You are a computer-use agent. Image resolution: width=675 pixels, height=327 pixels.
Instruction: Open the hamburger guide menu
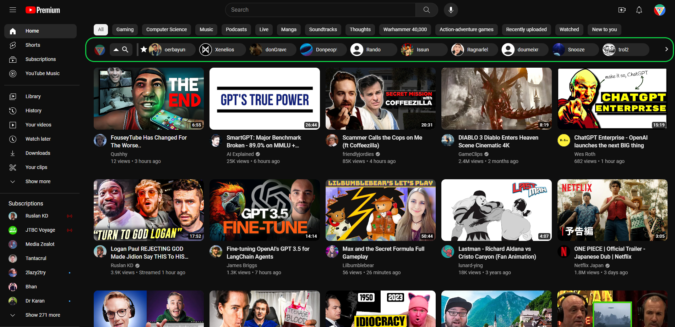13,10
